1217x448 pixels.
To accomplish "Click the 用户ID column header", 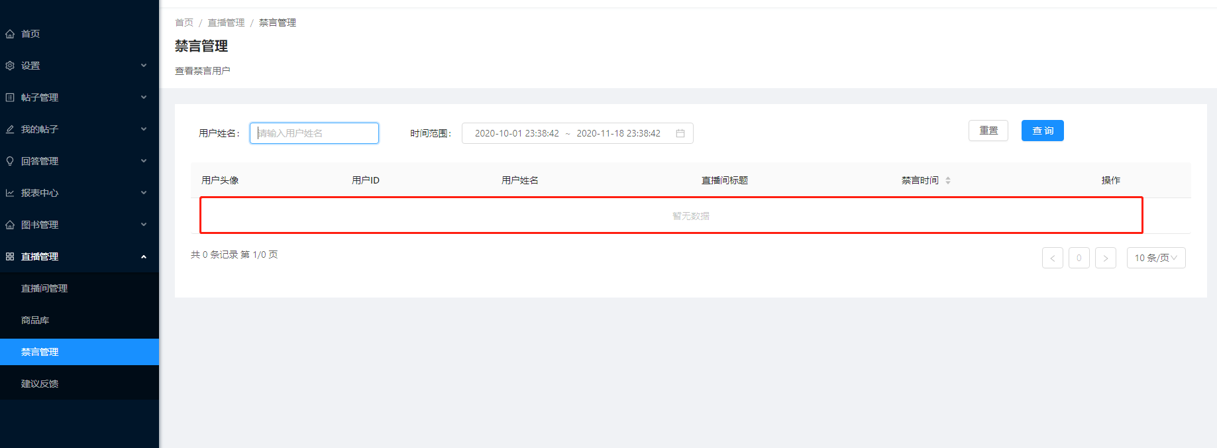I will [366, 180].
